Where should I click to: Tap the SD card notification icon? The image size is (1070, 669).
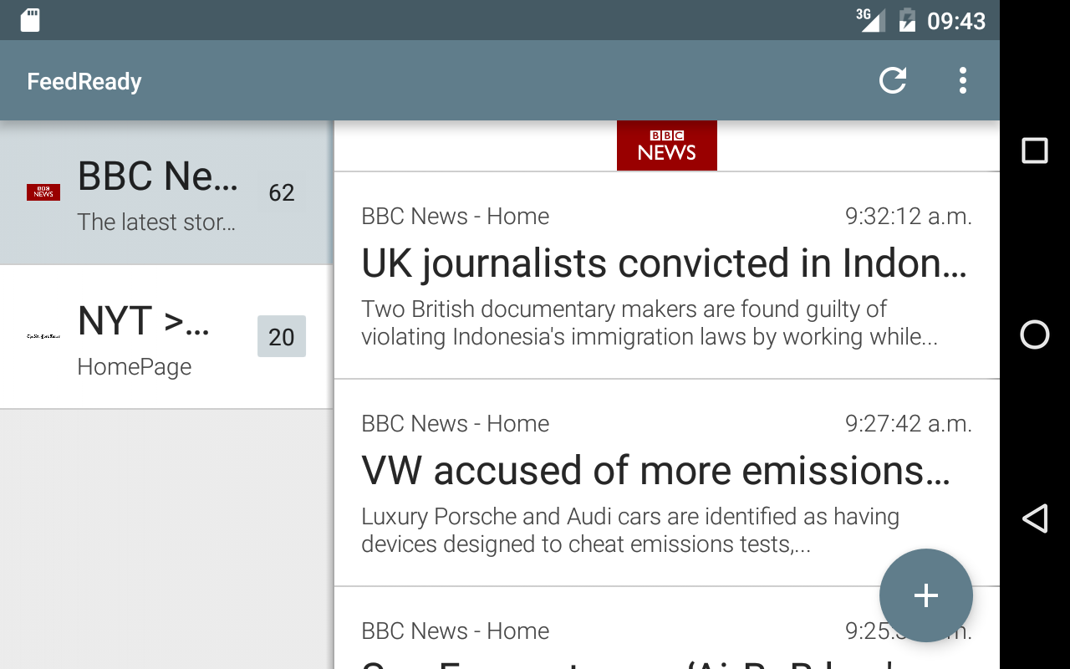click(x=30, y=20)
